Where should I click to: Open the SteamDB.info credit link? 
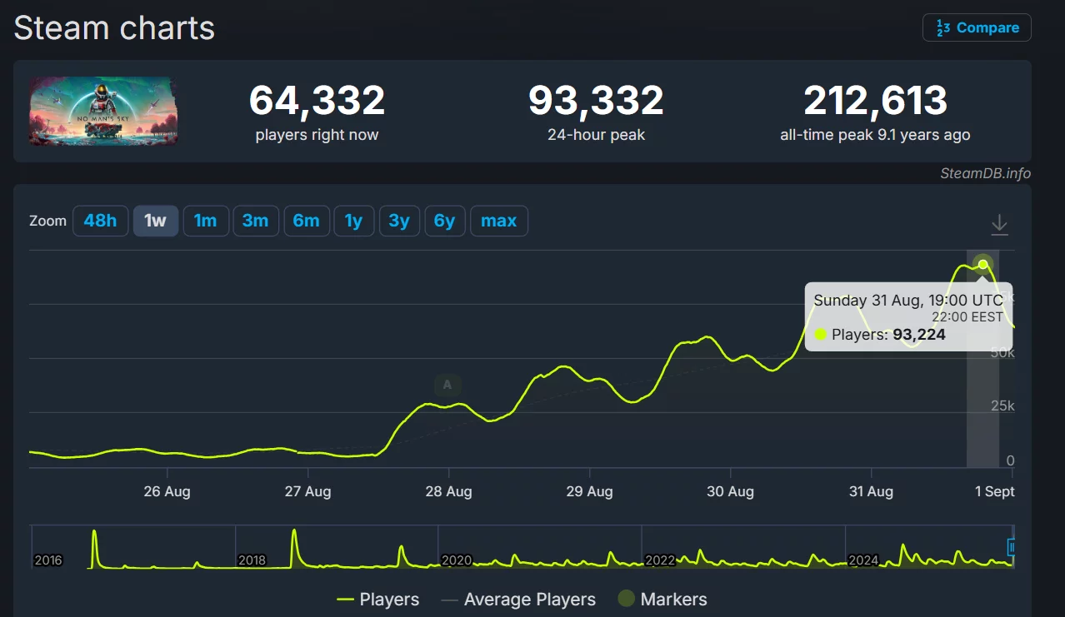(985, 173)
